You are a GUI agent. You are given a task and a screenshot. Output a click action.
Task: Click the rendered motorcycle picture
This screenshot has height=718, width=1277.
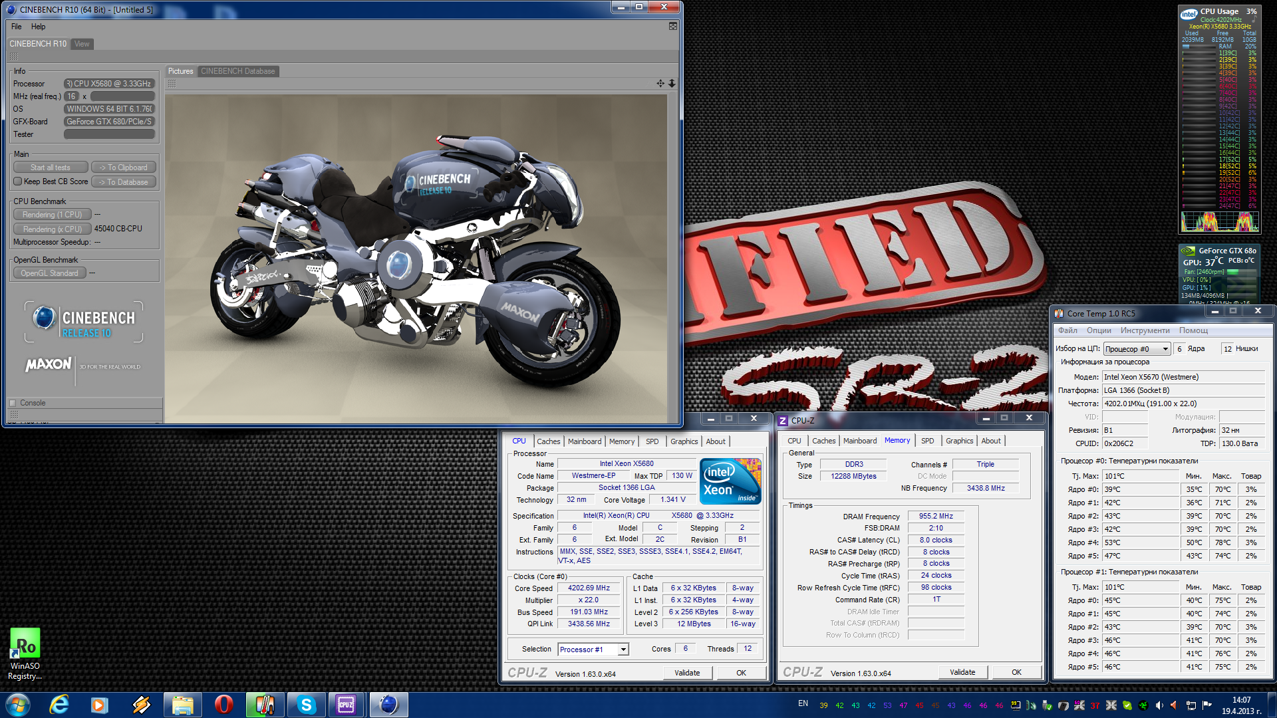pos(416,259)
